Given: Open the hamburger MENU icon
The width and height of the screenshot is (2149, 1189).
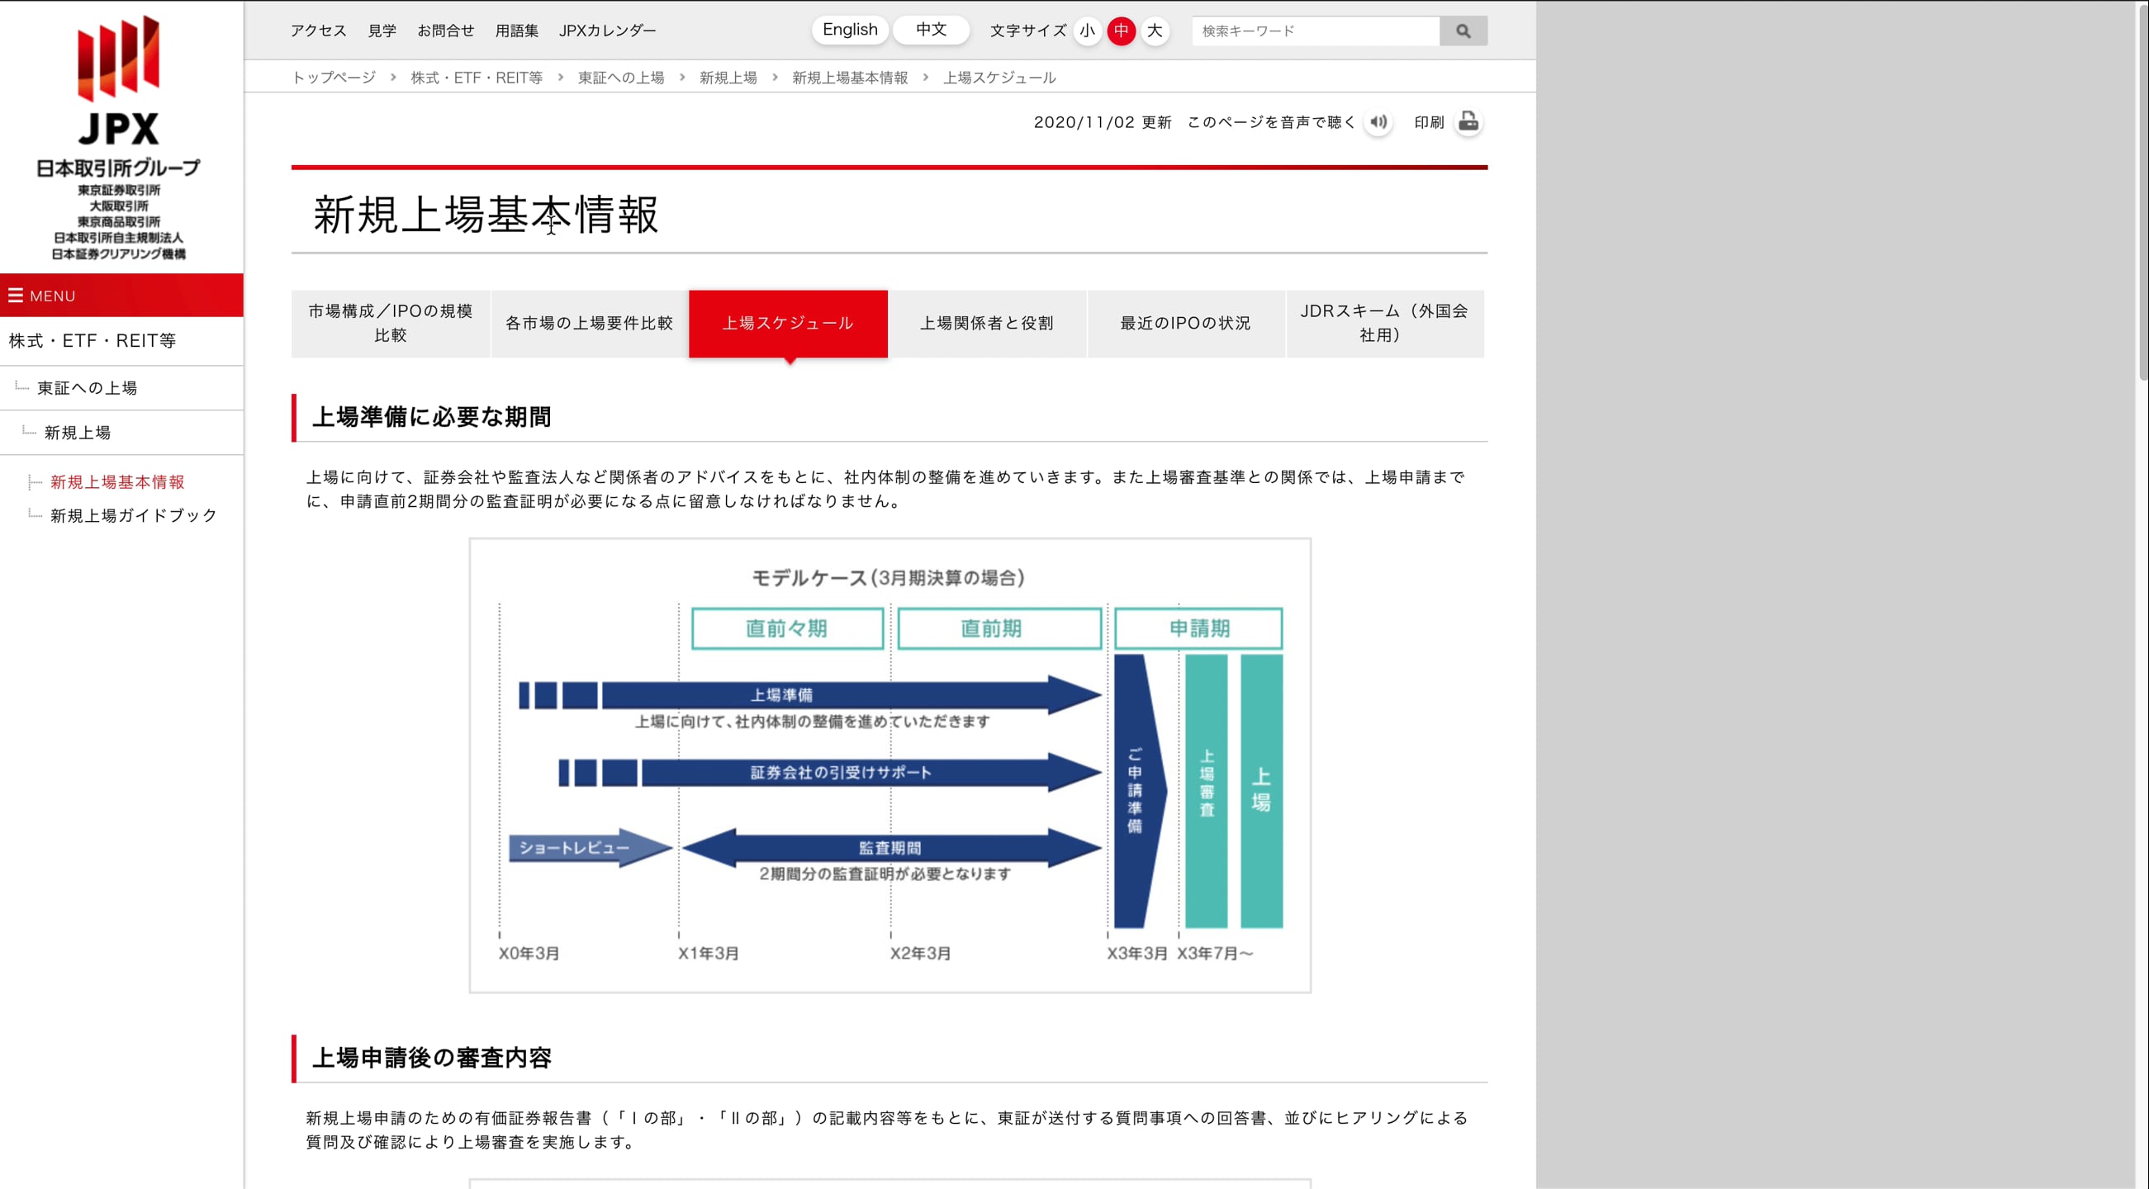Looking at the screenshot, I should [x=16, y=295].
